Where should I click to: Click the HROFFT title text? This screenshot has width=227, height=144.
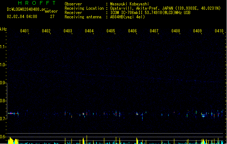pyautogui.click(x=37, y=3)
